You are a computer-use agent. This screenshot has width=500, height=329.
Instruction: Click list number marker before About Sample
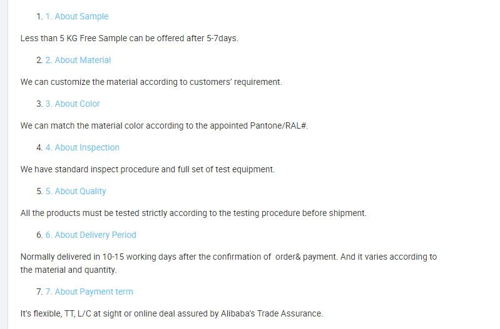coord(39,17)
